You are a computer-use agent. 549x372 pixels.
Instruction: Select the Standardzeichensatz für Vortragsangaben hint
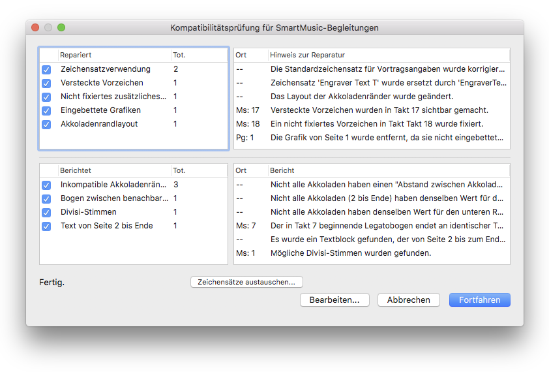387,69
